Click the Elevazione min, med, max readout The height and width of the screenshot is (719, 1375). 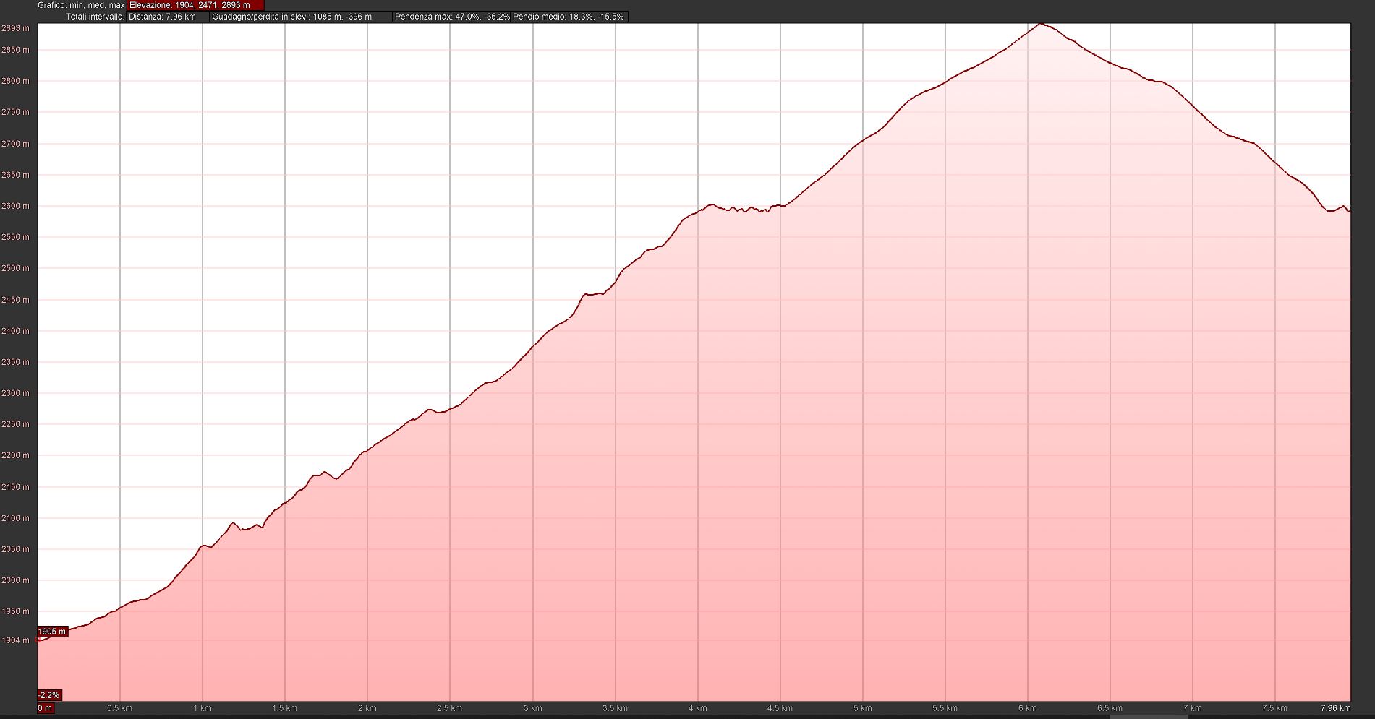195,5
